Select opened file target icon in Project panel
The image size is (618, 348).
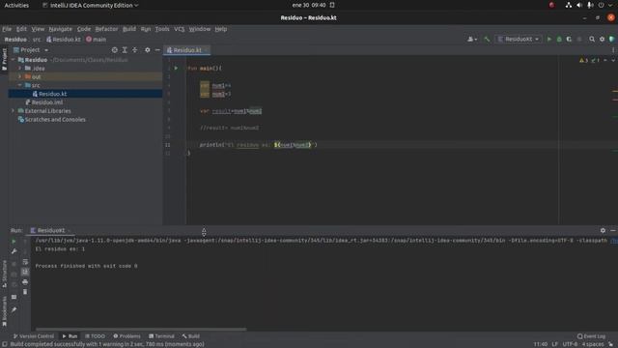coord(114,50)
